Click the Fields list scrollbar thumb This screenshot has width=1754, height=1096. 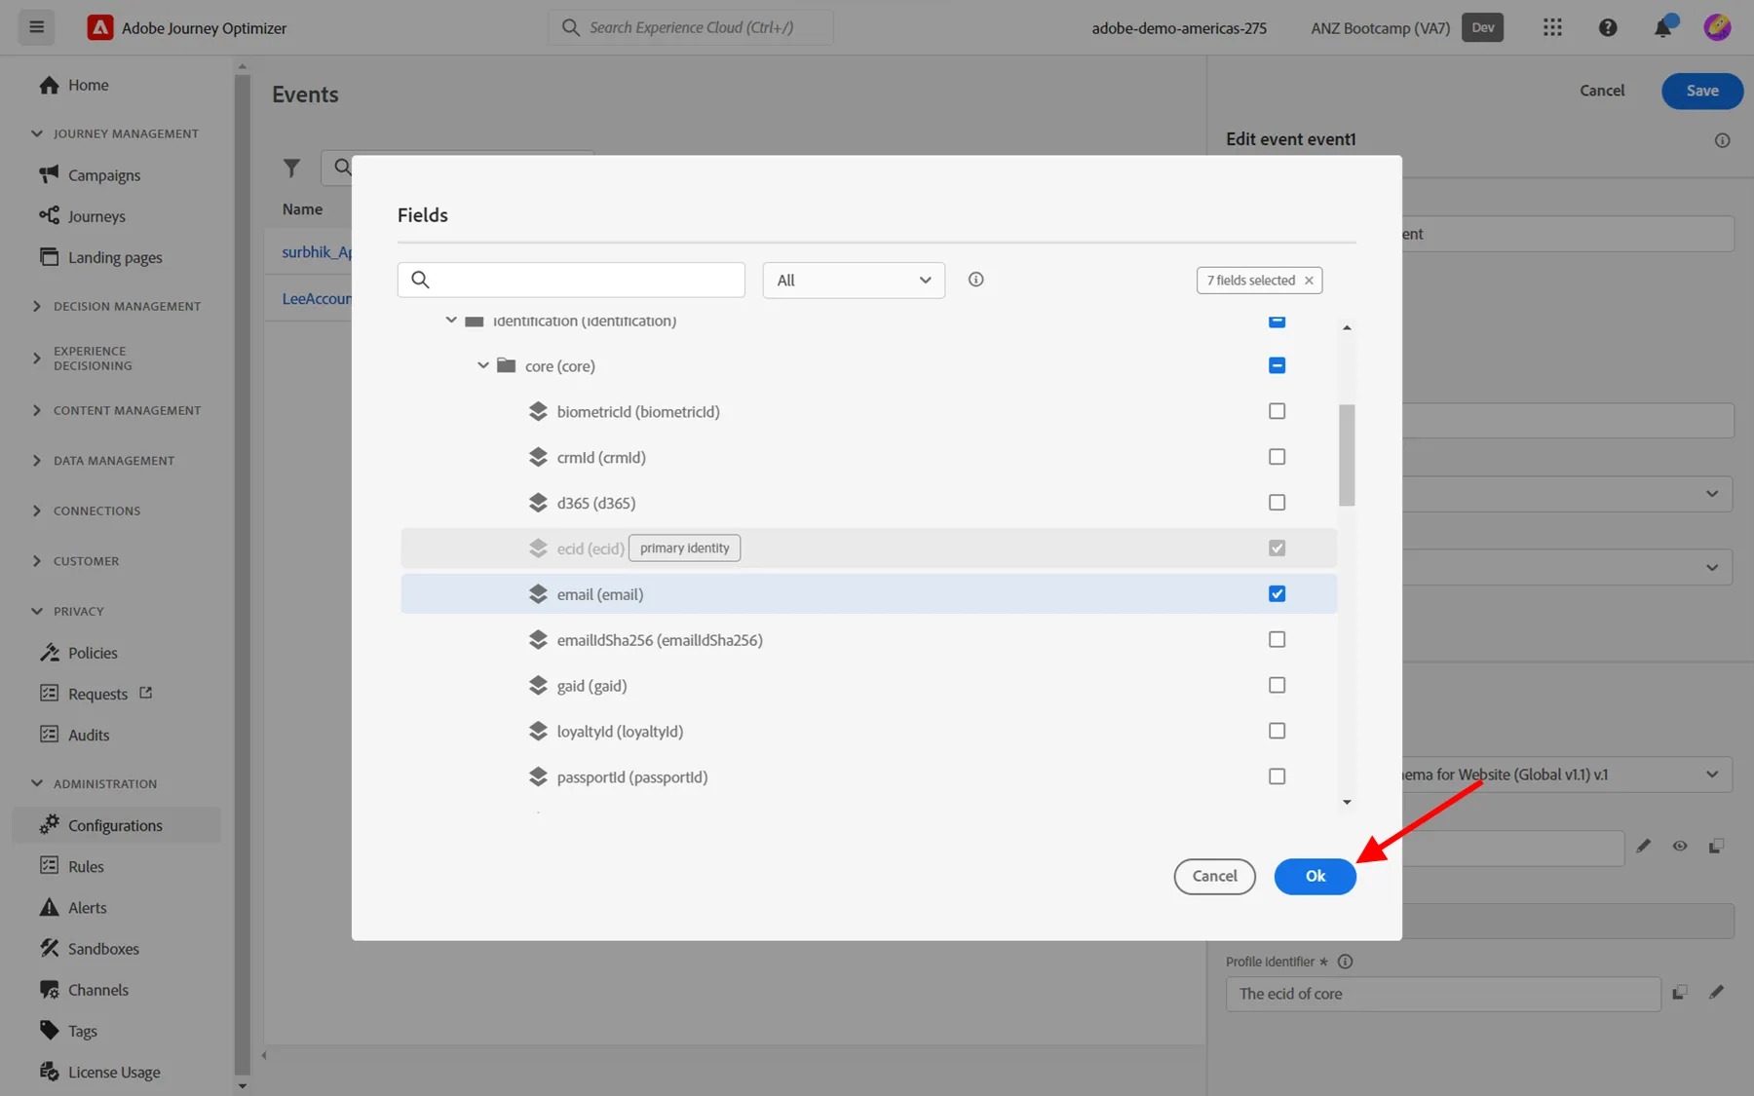click(1347, 455)
